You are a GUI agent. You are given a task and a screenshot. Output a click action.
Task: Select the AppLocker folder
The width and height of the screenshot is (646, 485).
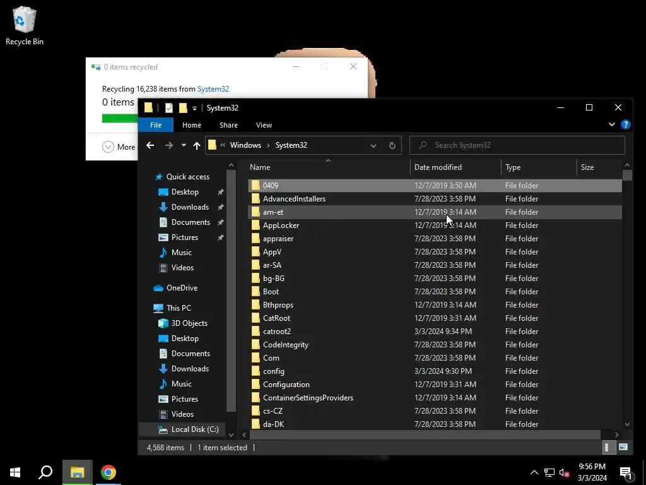435,225
